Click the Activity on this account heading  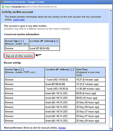(17, 12)
